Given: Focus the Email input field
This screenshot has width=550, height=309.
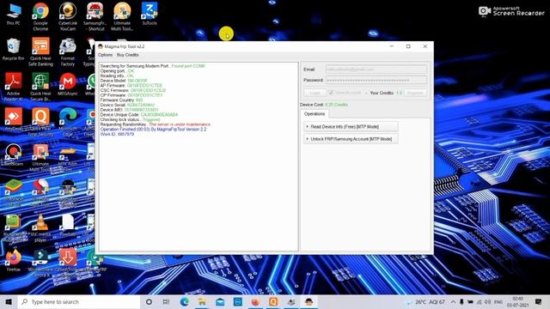Looking at the screenshot, I should 376,70.
